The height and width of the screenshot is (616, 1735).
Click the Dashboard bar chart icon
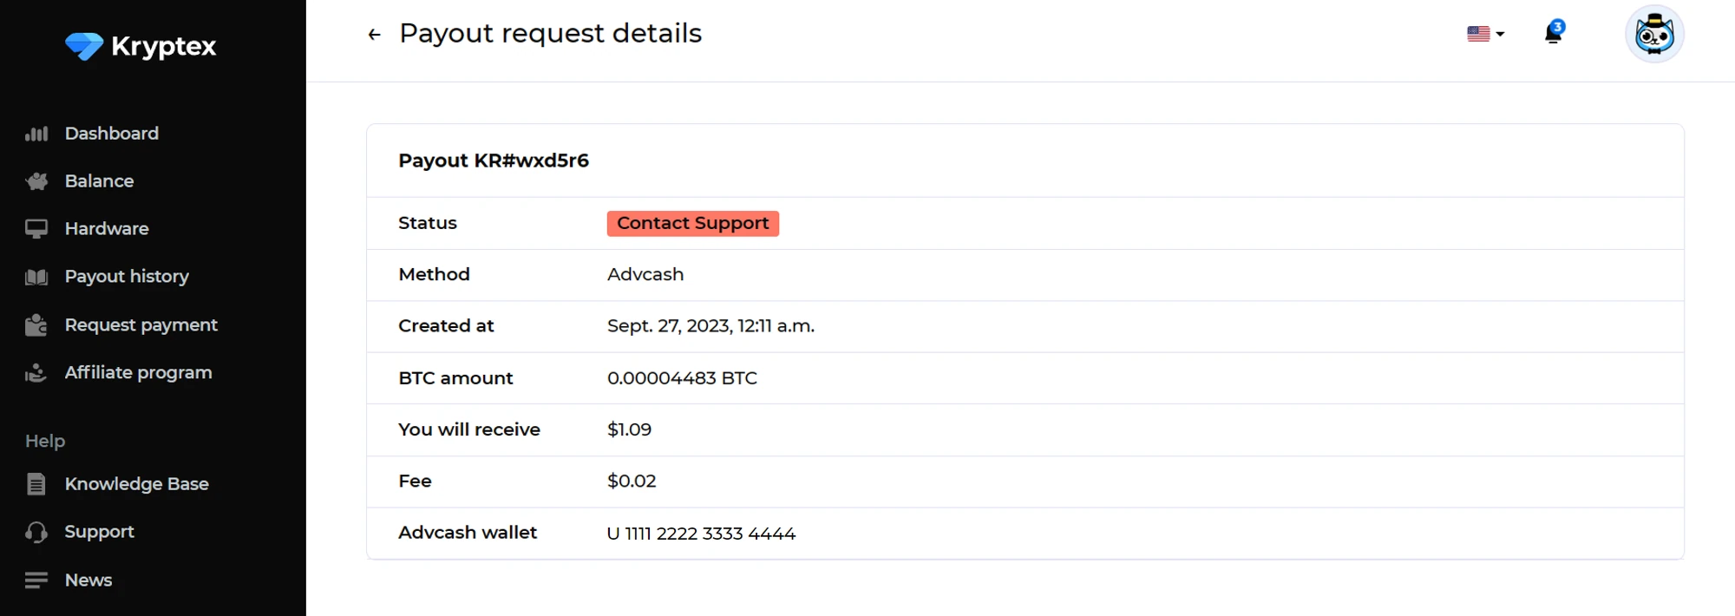click(36, 134)
